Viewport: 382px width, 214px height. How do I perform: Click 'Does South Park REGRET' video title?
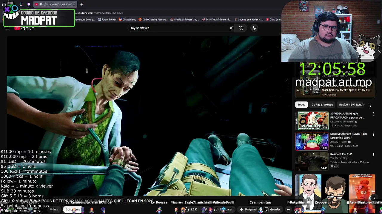(x=349, y=136)
